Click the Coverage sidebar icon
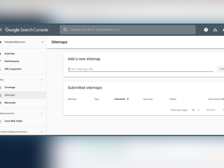Screen dimensions: 224x168 tap(0, 87)
